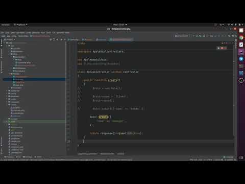Image resolution: width=245 pixels, height=184 pixels.
Task: Collapse the routes folder
Action: click(x=7, y=105)
